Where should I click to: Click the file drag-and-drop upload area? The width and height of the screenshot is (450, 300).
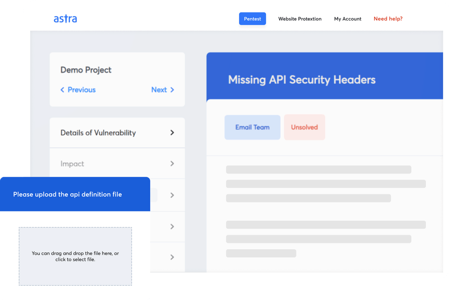[75, 256]
